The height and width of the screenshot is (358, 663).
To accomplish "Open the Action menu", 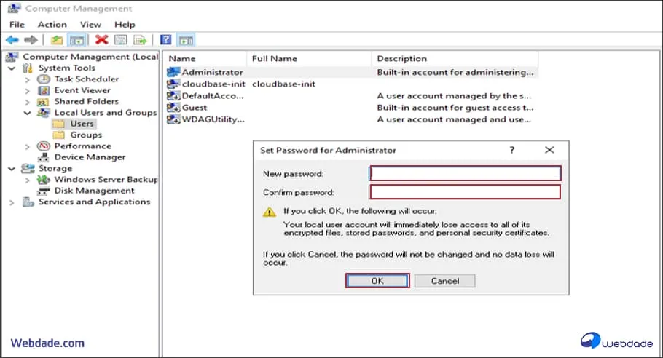I will click(52, 24).
